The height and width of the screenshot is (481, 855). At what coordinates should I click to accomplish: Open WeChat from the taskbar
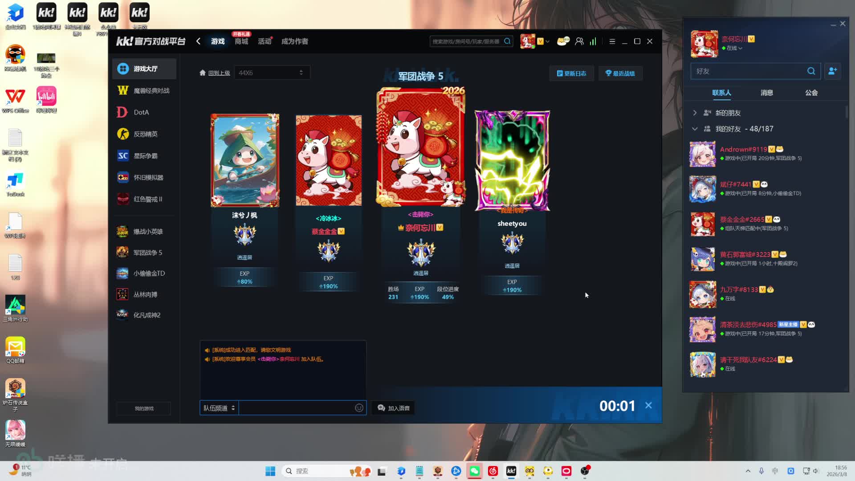[x=474, y=471]
